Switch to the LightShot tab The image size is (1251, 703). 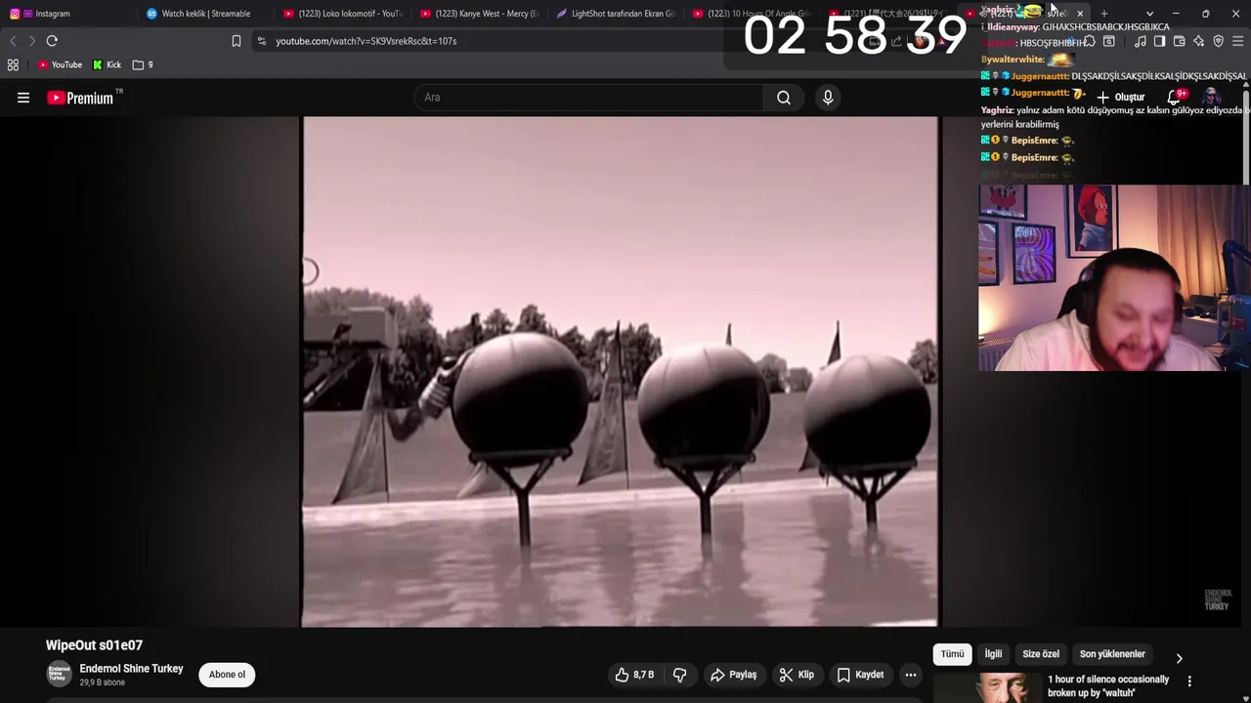point(616,14)
